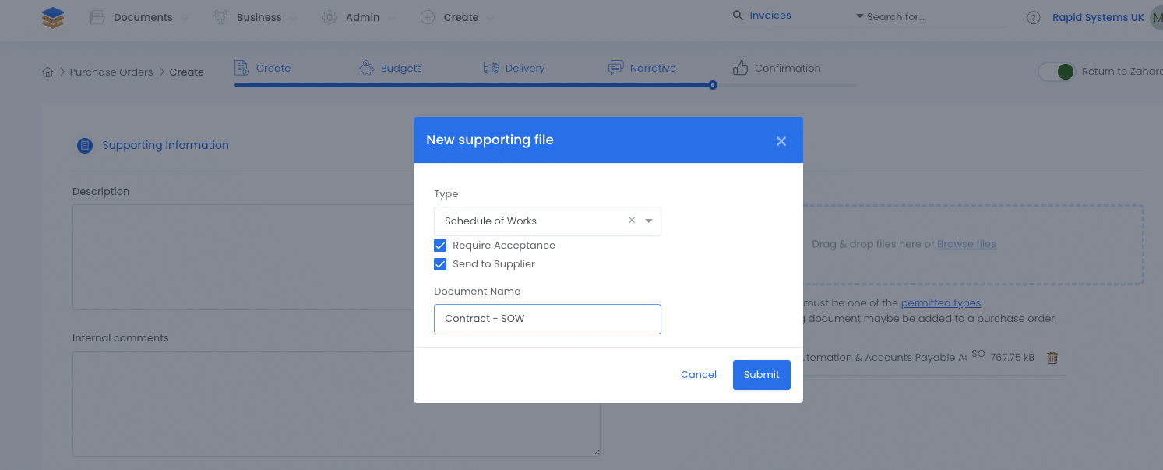Click the Business handshake icon
Viewport: 1163px width, 470px height.
pyautogui.click(x=220, y=17)
